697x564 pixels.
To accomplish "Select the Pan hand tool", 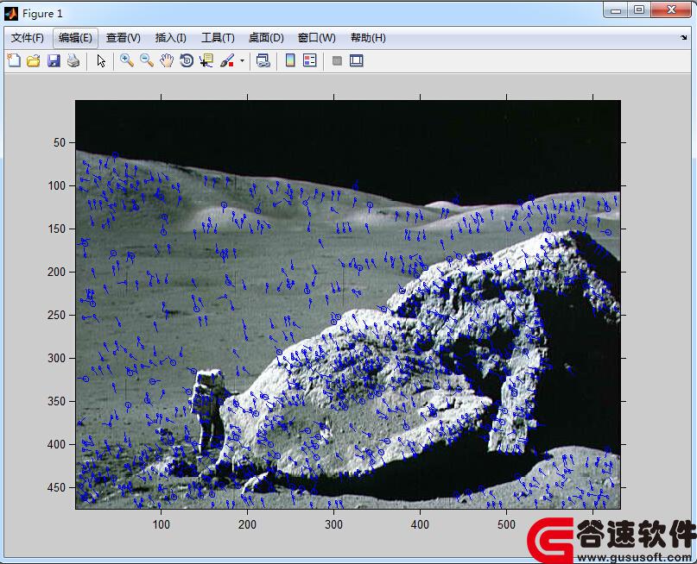I will click(167, 60).
